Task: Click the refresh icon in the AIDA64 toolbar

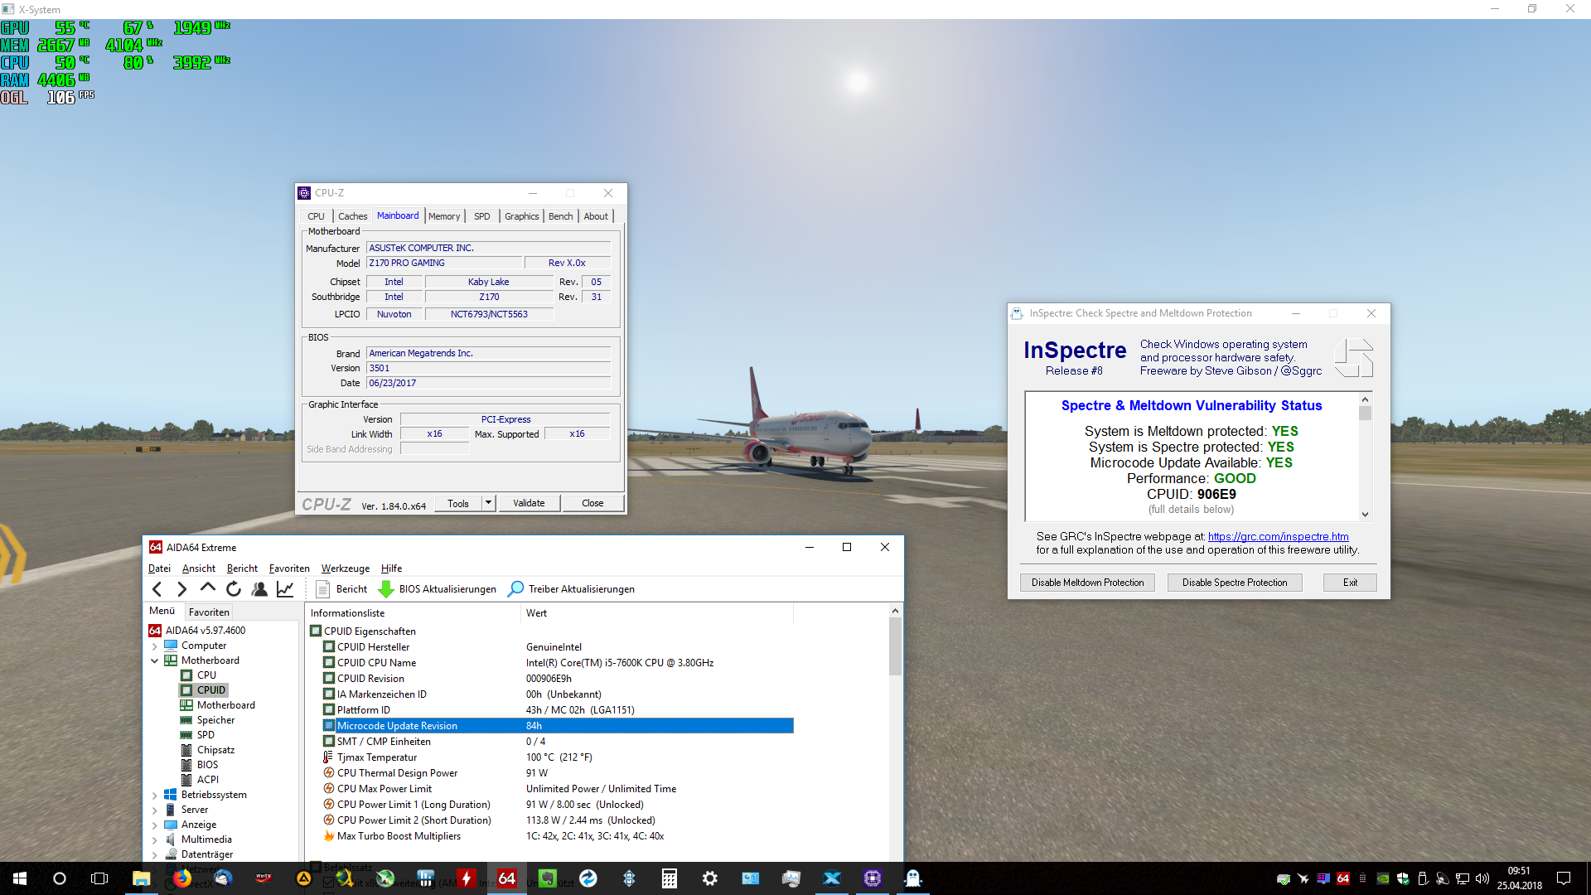Action: pos(234,589)
